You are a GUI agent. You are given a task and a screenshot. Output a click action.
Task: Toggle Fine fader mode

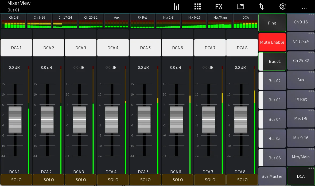[x=272, y=23]
